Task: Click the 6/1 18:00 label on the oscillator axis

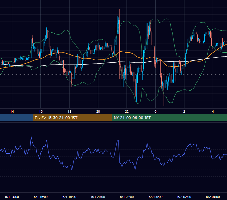Action: 69,197
